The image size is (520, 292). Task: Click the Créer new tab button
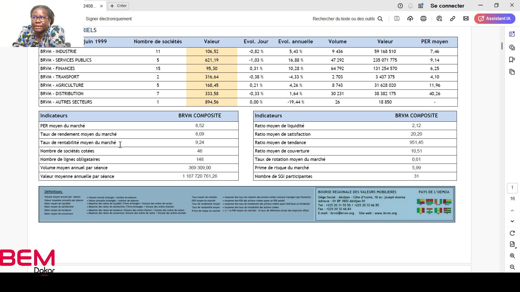coord(118,6)
